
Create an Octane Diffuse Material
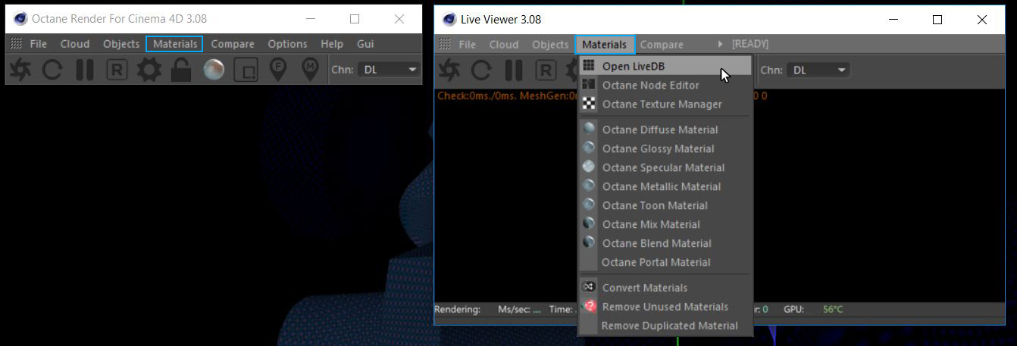pyautogui.click(x=665, y=129)
